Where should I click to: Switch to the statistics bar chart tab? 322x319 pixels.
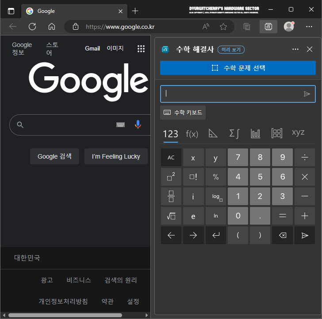tap(256, 133)
